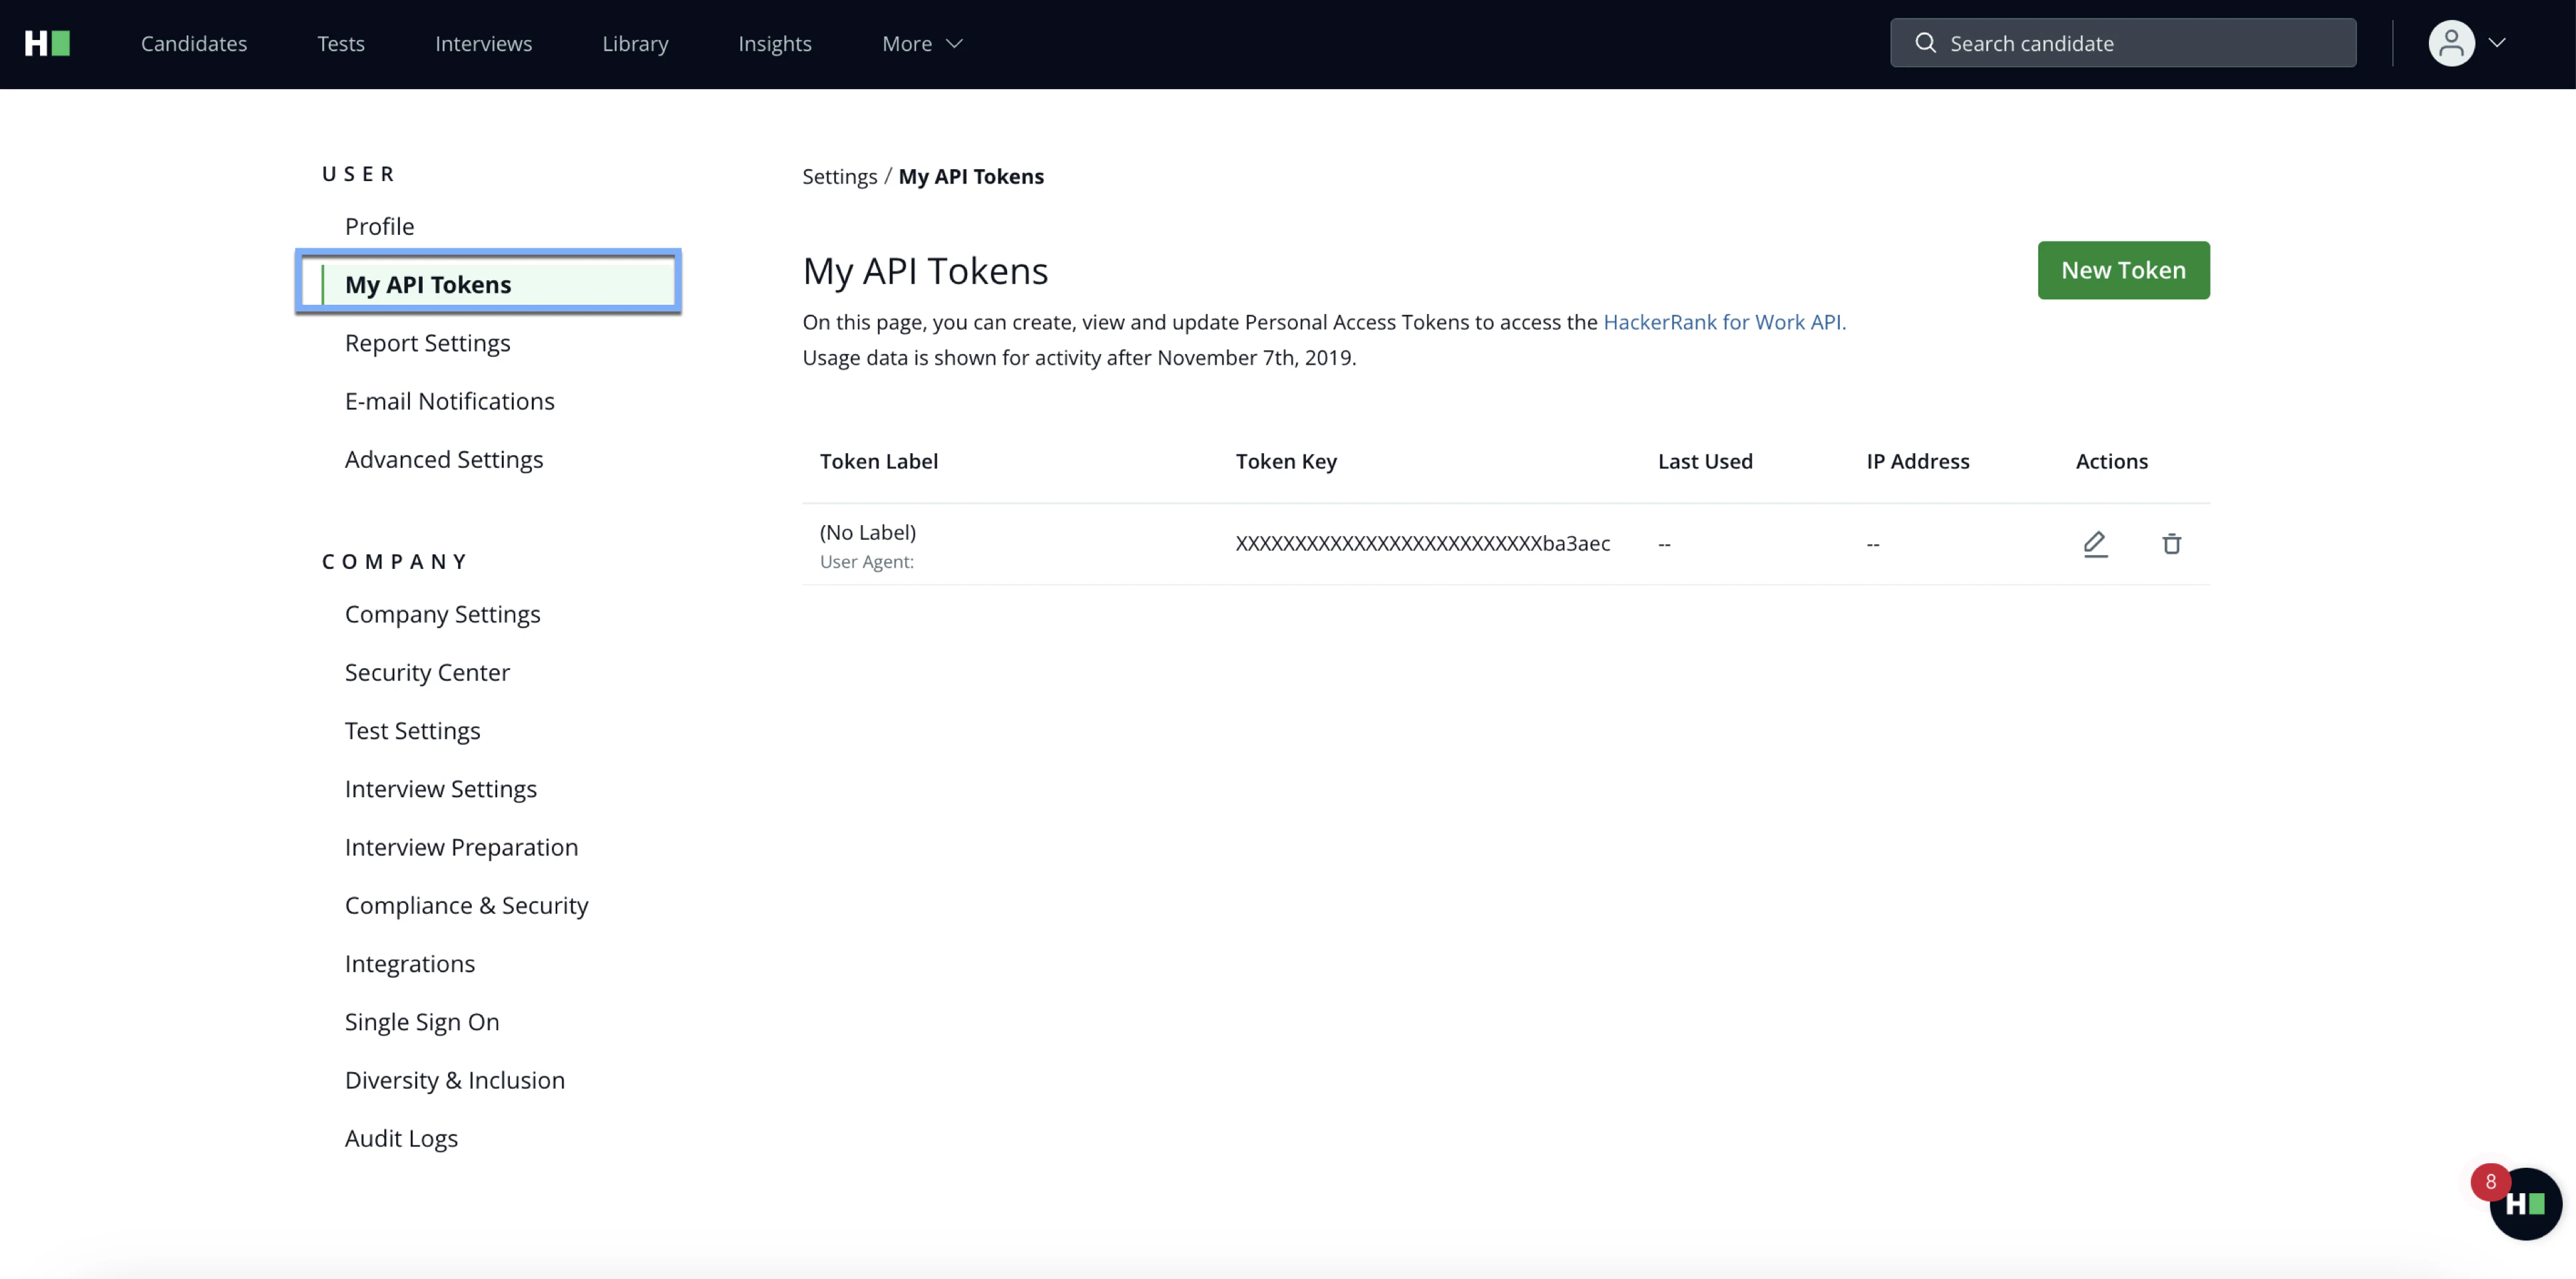Click the edit pencil icon for token
The height and width of the screenshot is (1279, 2576).
click(x=2095, y=543)
